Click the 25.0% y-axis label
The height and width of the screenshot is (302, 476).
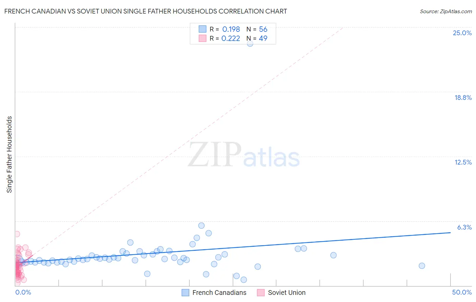pyautogui.click(x=462, y=33)
